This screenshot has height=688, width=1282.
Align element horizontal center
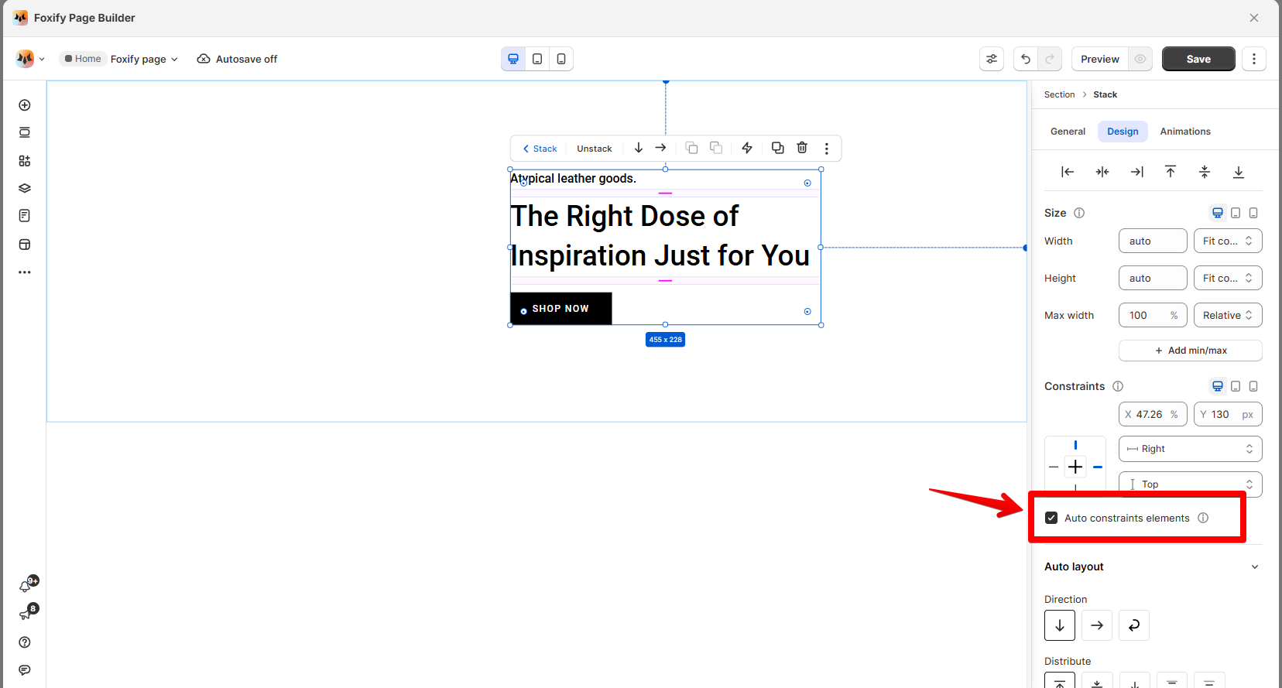click(x=1102, y=172)
